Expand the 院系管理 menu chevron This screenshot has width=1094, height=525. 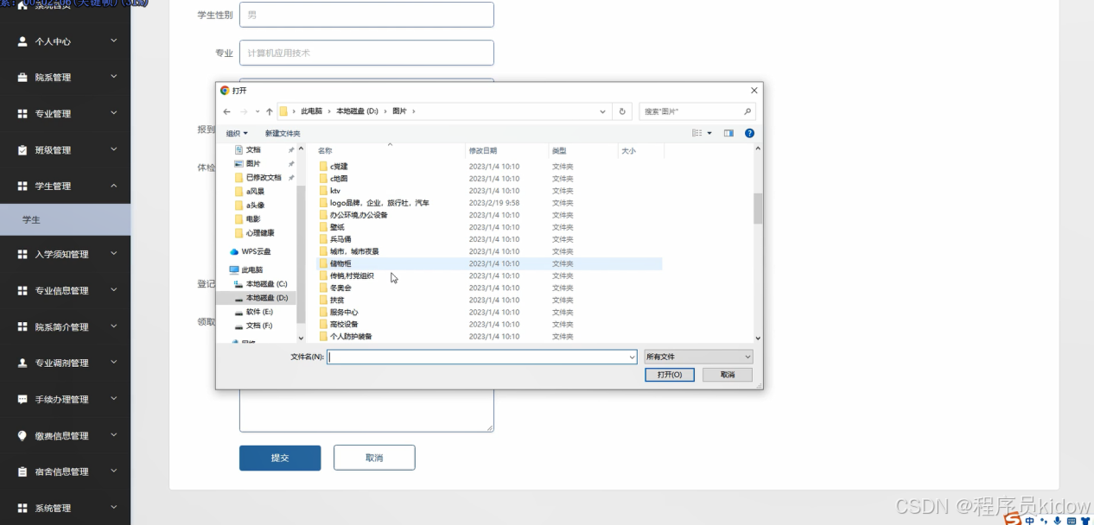114,77
